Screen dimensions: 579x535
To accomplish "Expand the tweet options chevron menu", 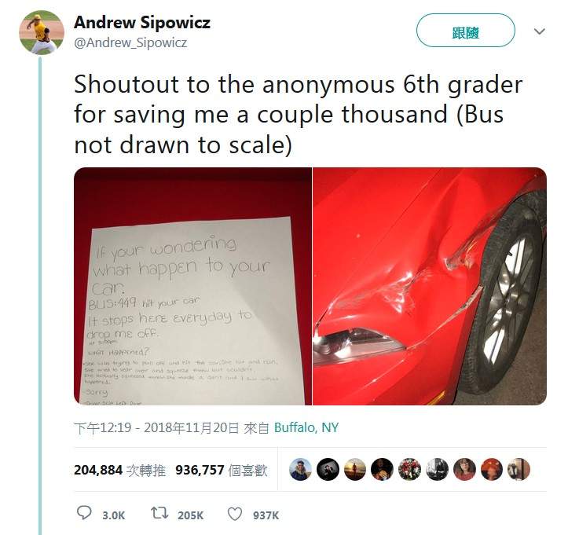I will (540, 31).
